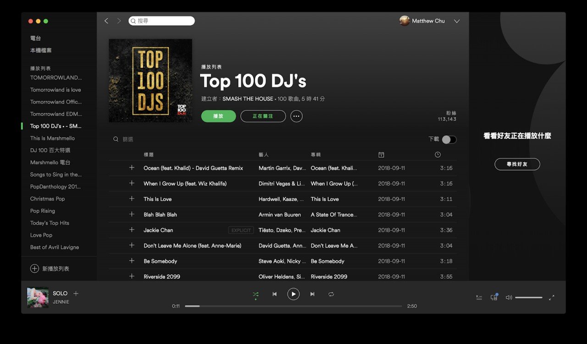This screenshot has height=344, width=587.
Task: Open Christmas Pop playlist
Action: [x=48, y=199]
